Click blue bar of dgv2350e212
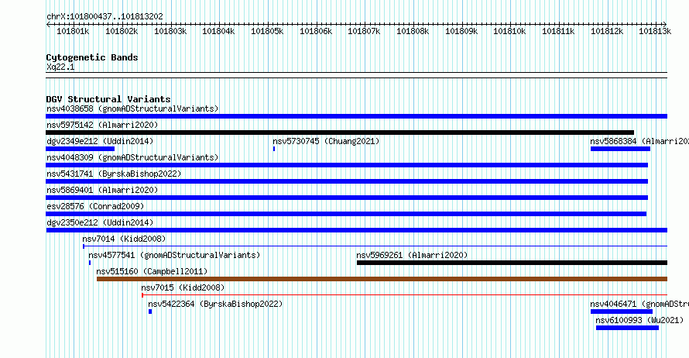Screen dimensions: 689x358 [356, 230]
